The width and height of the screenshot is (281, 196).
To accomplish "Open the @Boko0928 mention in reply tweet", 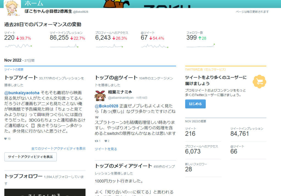I will click(106, 106).
